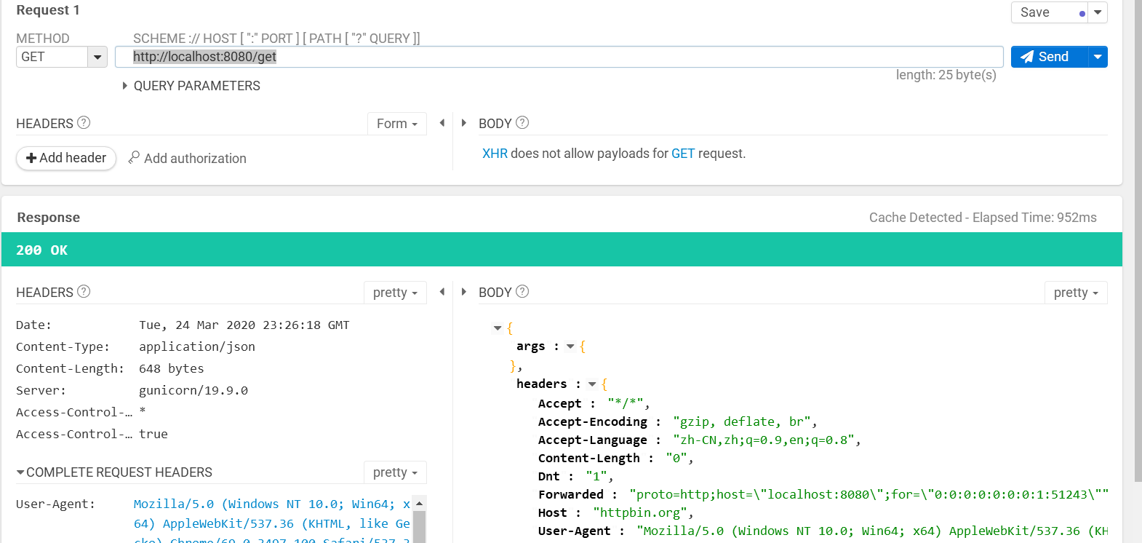1142x543 pixels.
Task: Collapse the args JSON node
Action: coord(570,346)
